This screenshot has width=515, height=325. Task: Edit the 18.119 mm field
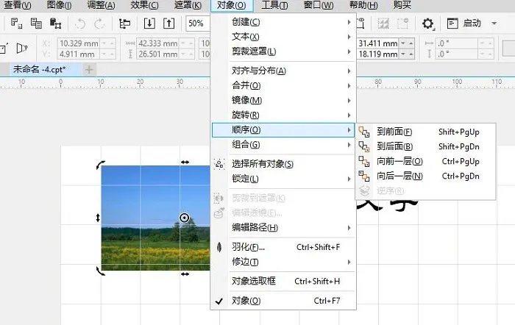point(377,54)
